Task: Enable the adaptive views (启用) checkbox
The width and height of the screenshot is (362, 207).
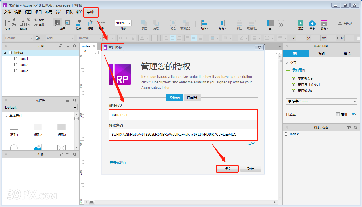Action: tap(338, 114)
